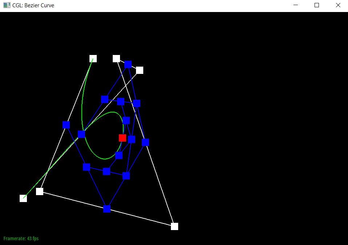
Task: Select the blue point directly above the red point
Action: (x=126, y=120)
